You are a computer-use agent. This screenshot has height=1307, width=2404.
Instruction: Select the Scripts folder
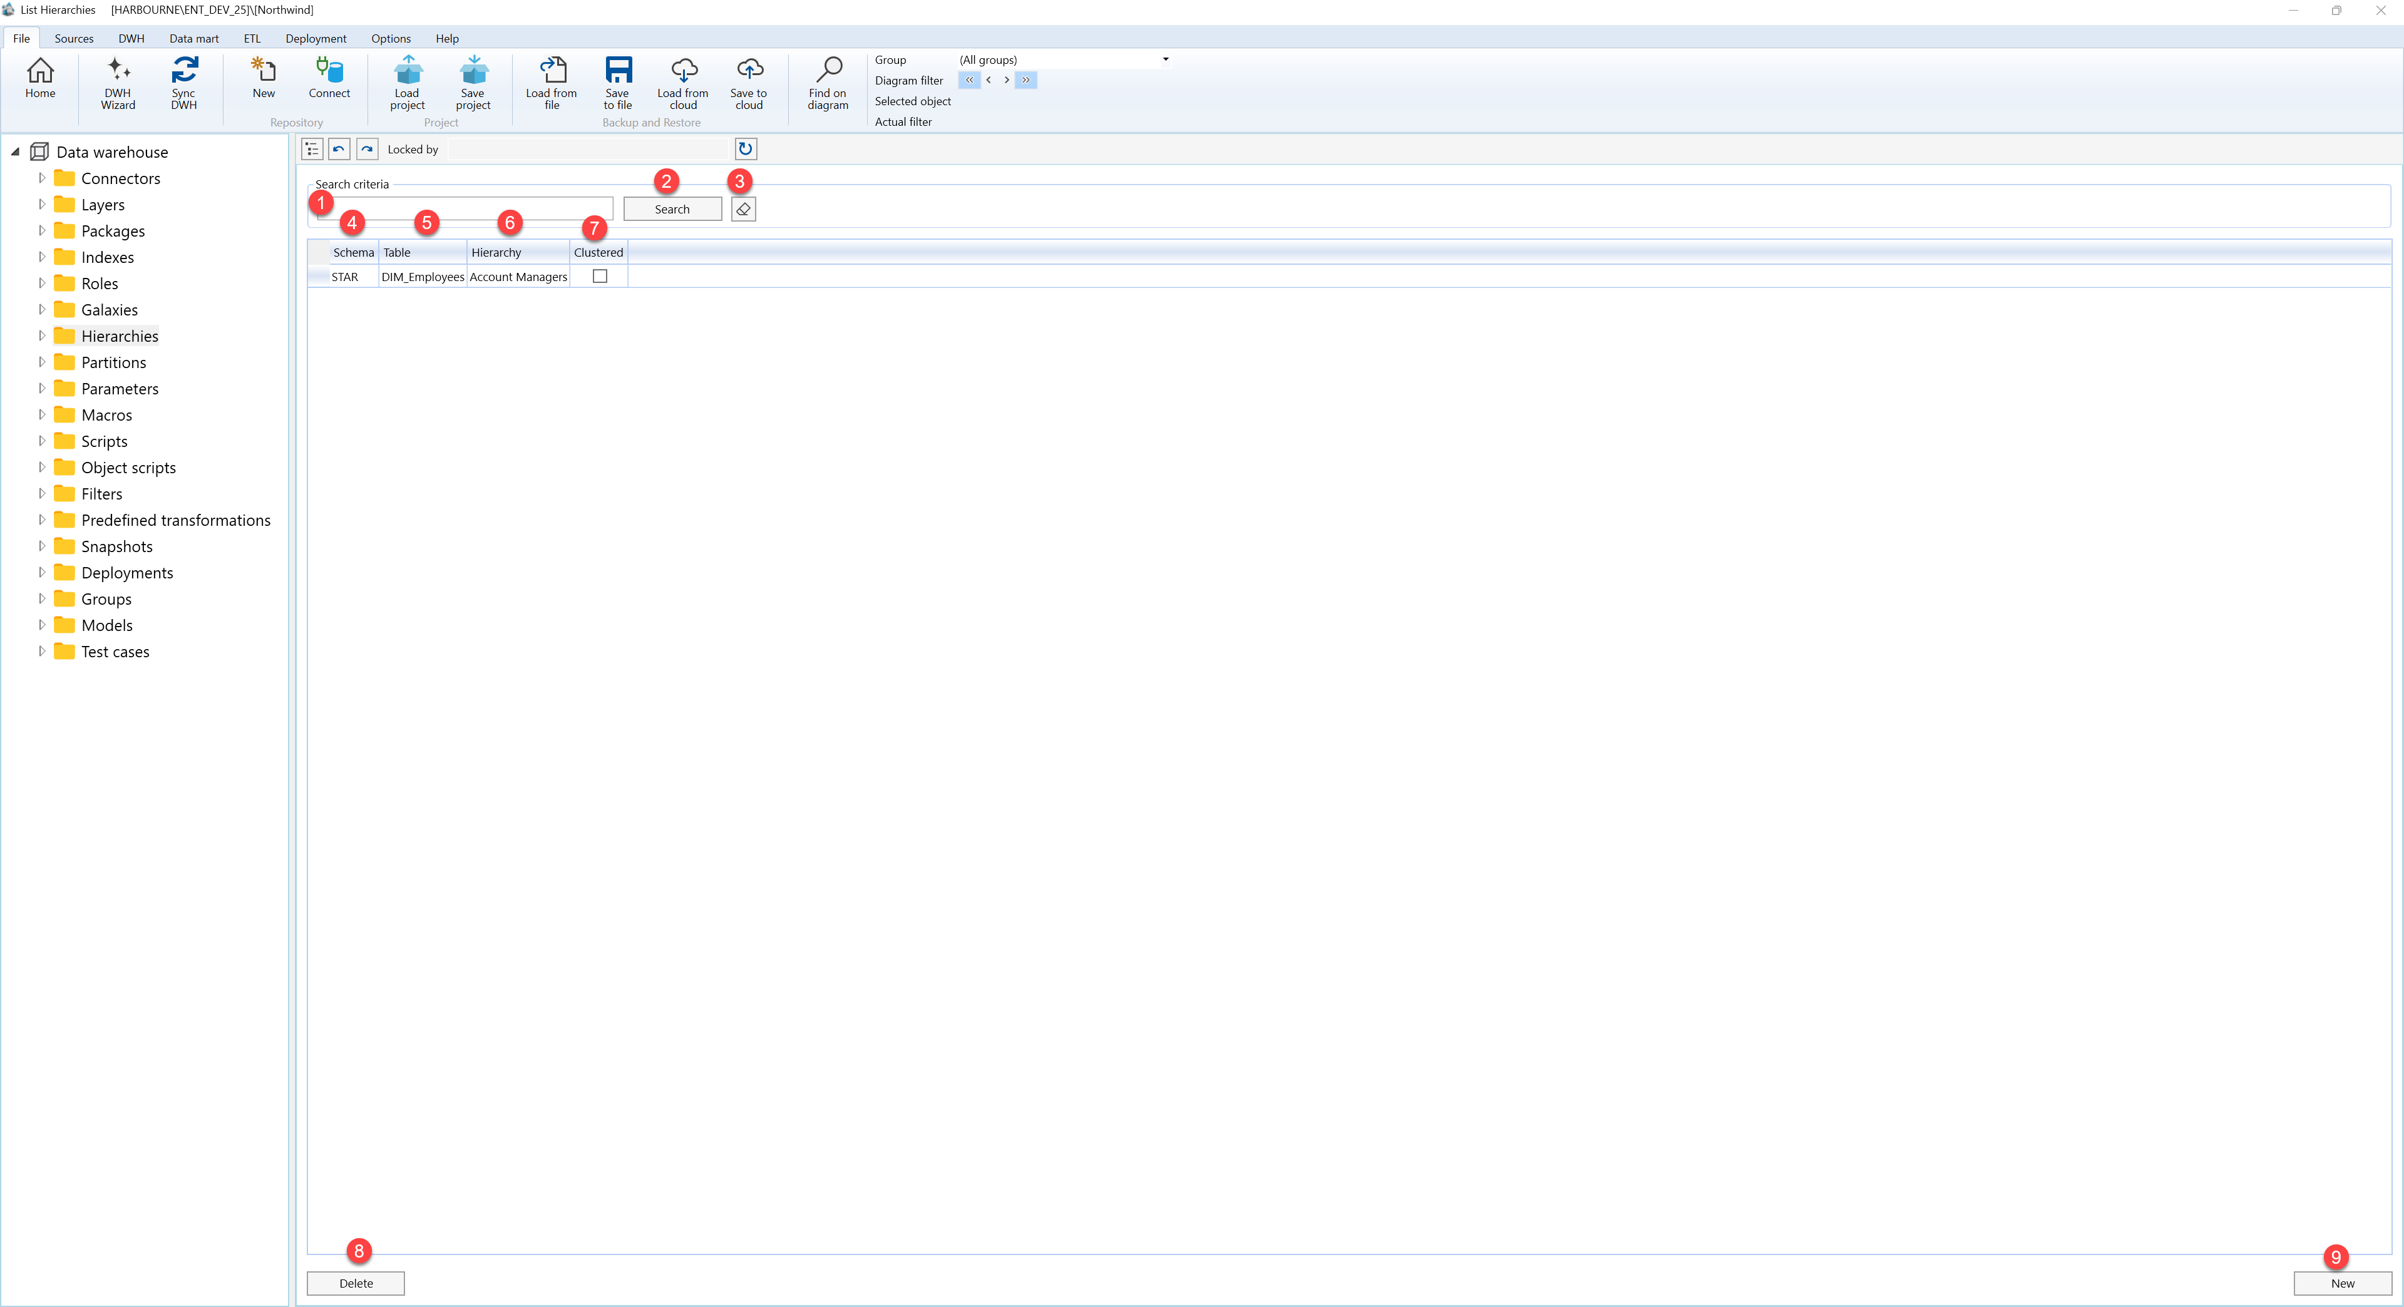103,440
